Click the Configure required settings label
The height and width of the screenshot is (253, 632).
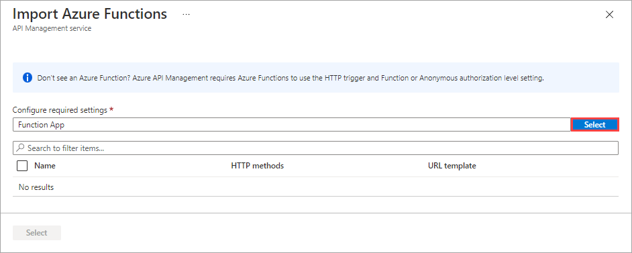[60, 109]
